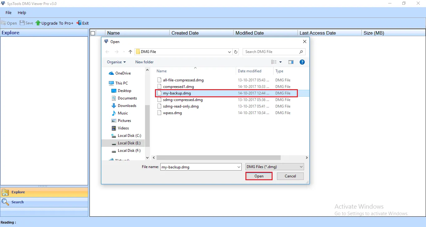Open the DMG Files (*.dmg) type dropdown
The image size is (426, 227).
tap(274, 167)
